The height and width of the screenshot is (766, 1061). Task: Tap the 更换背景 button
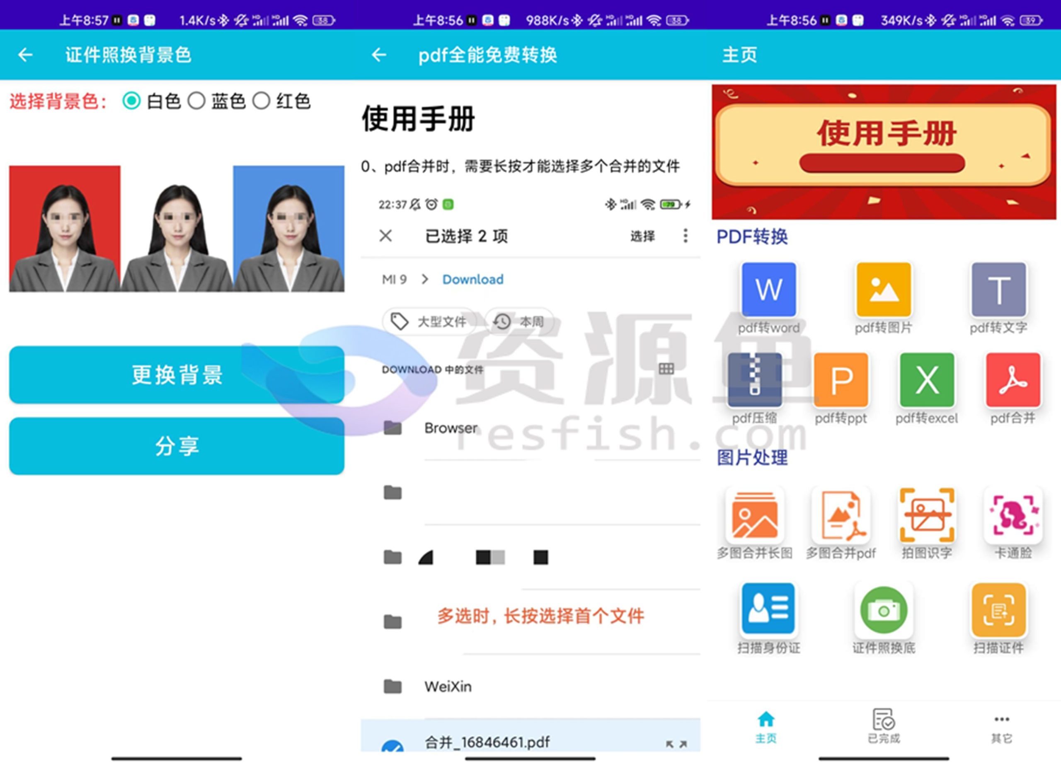tap(177, 375)
